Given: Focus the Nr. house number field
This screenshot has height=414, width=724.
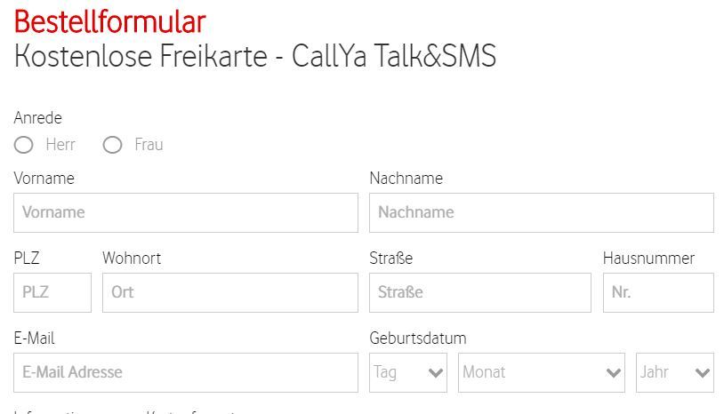Looking at the screenshot, I should pyautogui.click(x=657, y=292).
